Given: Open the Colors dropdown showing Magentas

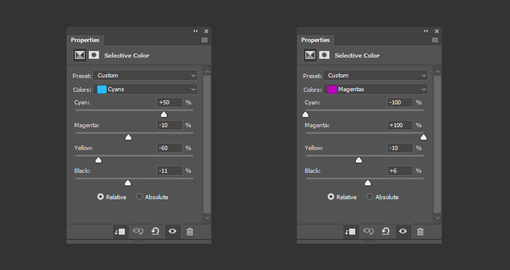Looking at the screenshot, I should (376, 89).
